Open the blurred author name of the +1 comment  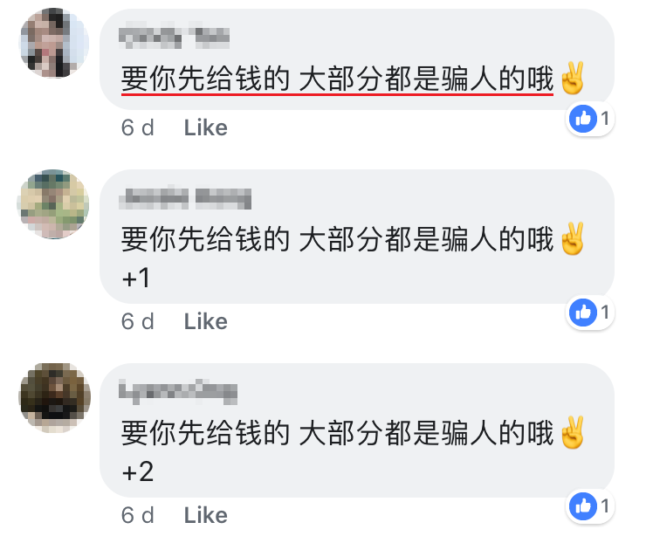click(x=185, y=199)
